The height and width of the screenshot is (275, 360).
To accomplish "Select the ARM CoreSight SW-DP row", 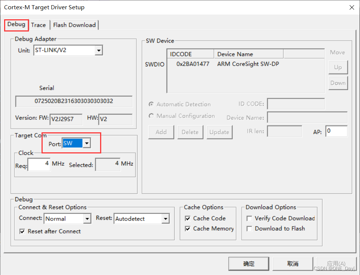I will [x=246, y=64].
